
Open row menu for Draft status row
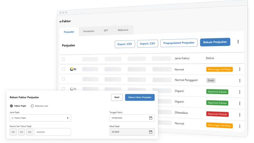tap(240, 80)
